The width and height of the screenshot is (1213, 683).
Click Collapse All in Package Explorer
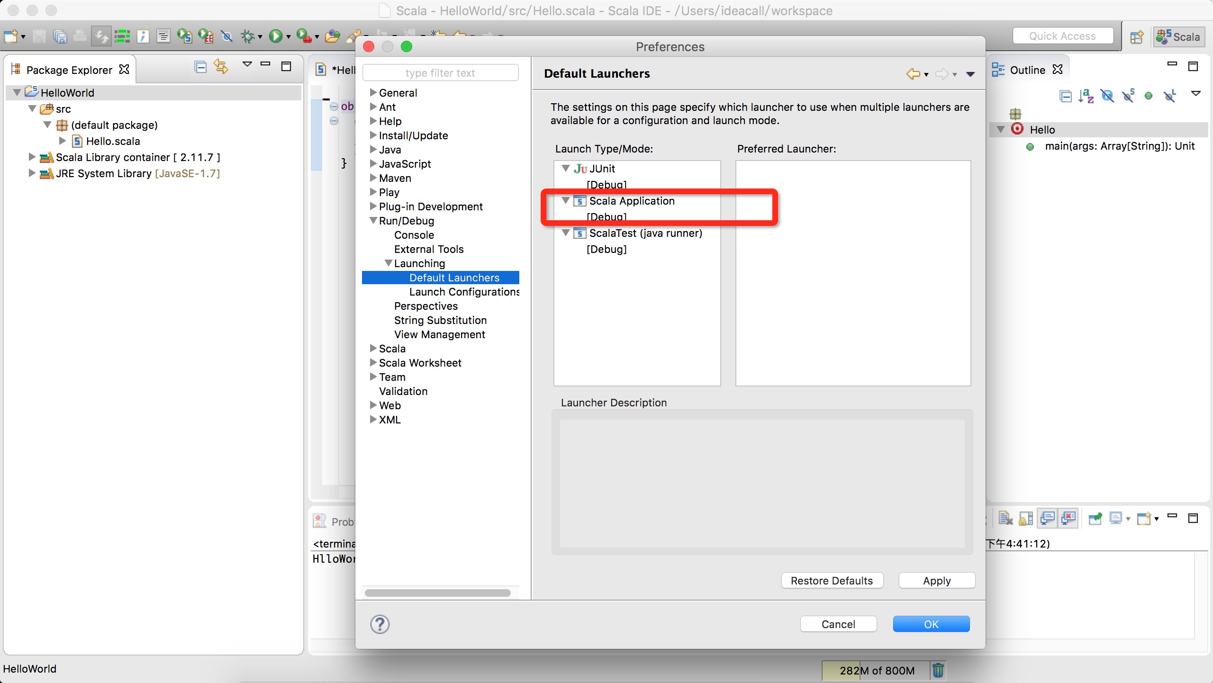[x=200, y=67]
